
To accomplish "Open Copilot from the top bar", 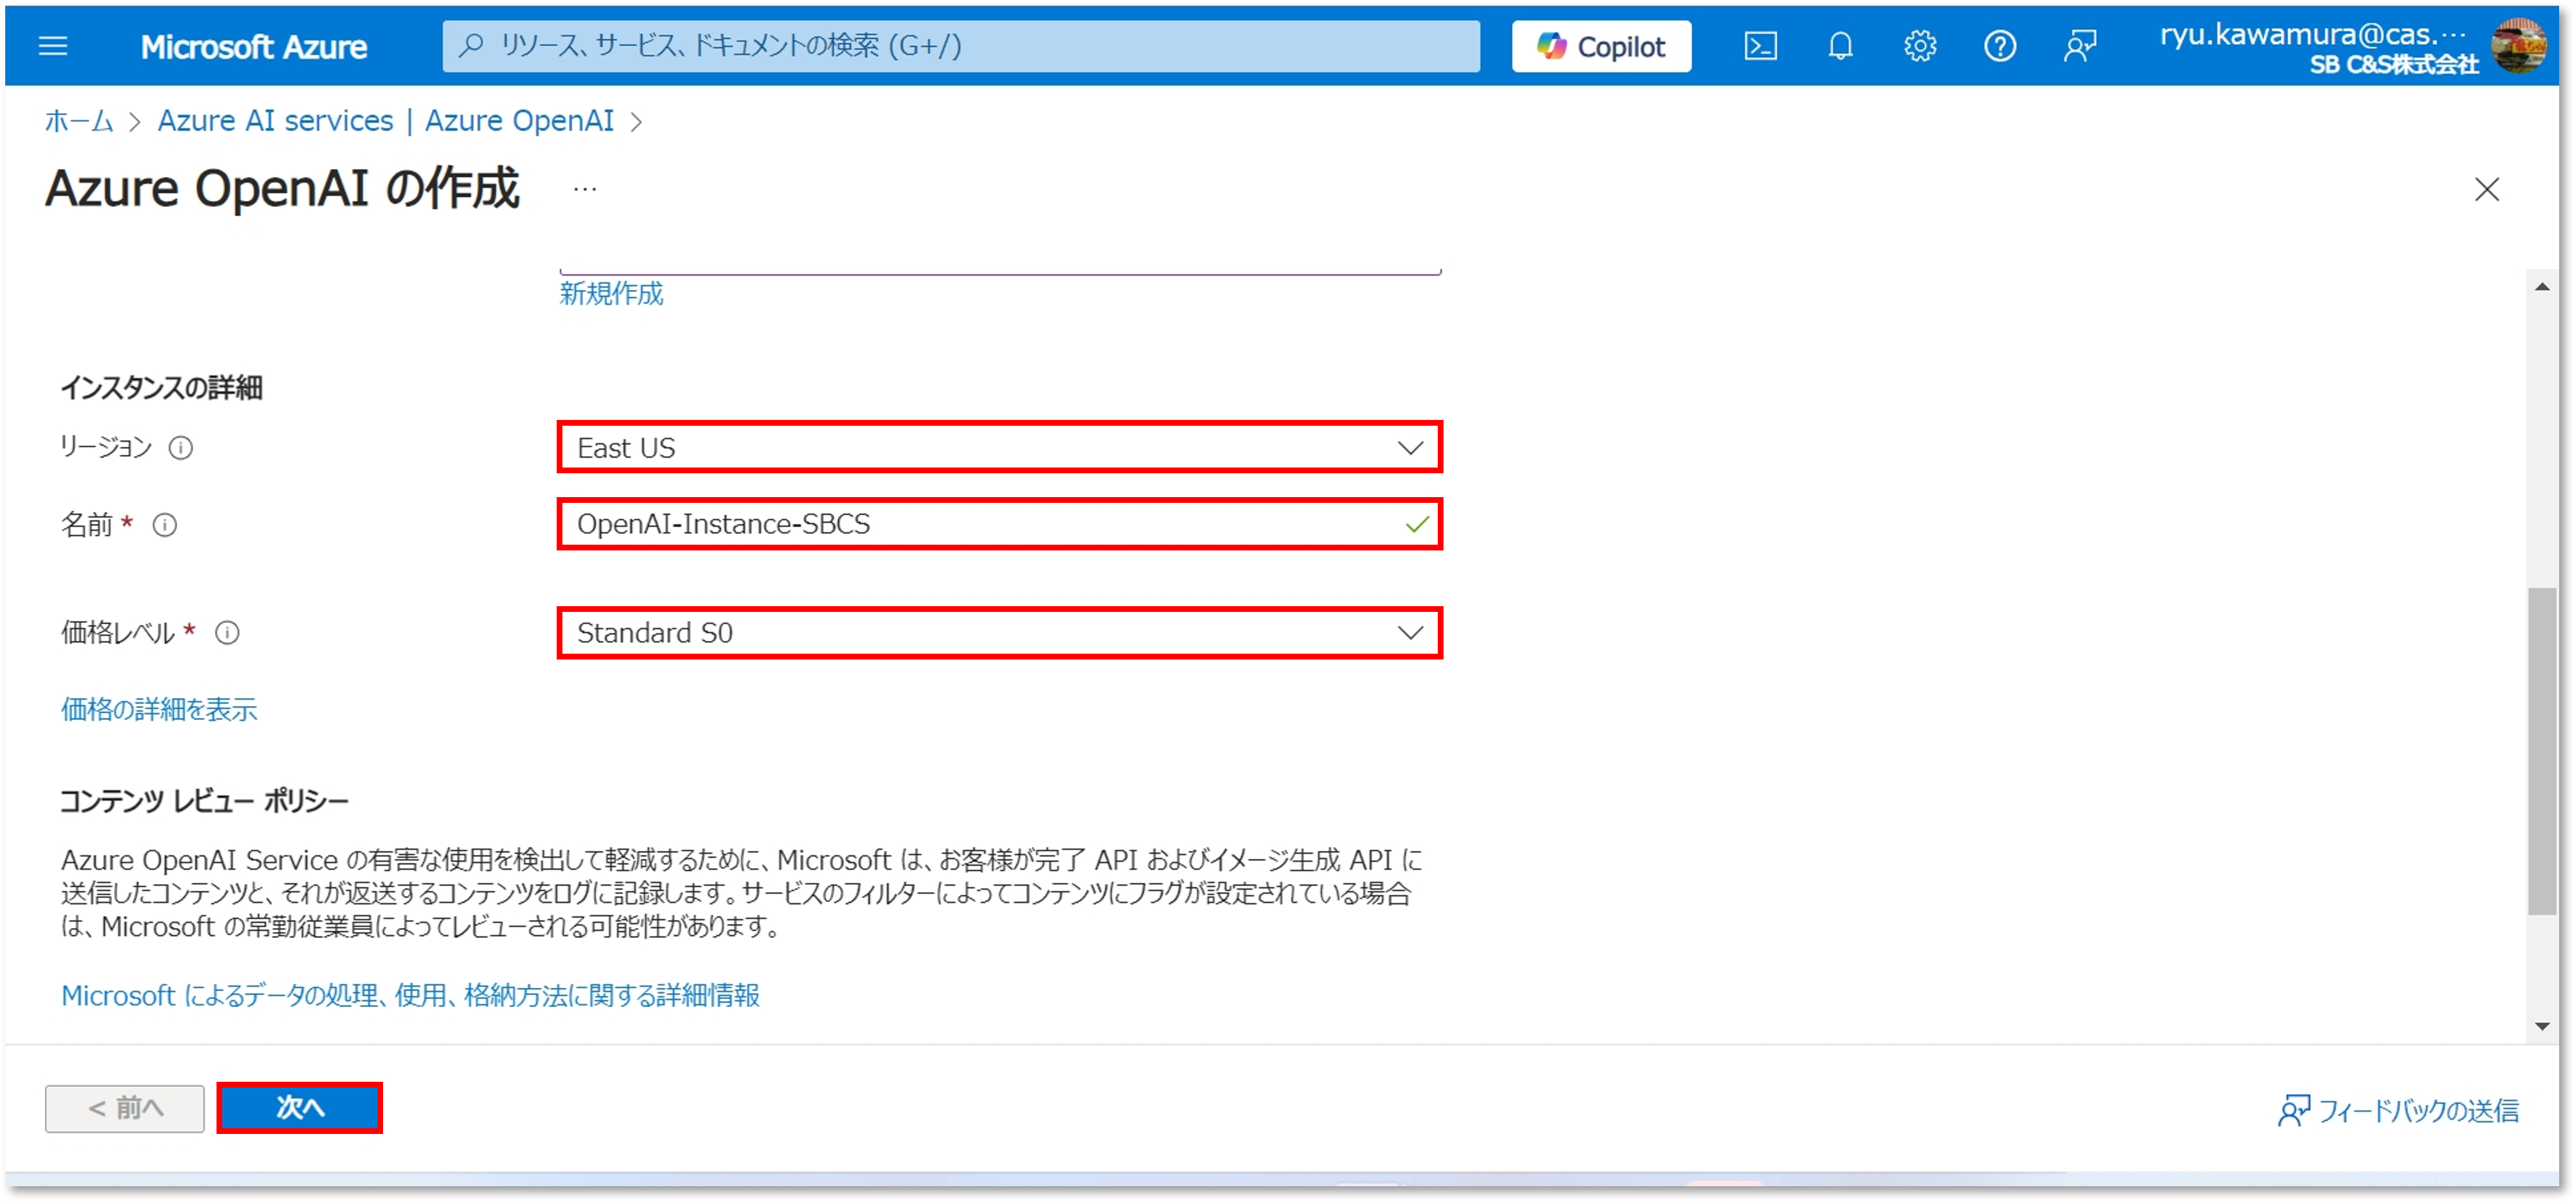I will (x=1600, y=46).
